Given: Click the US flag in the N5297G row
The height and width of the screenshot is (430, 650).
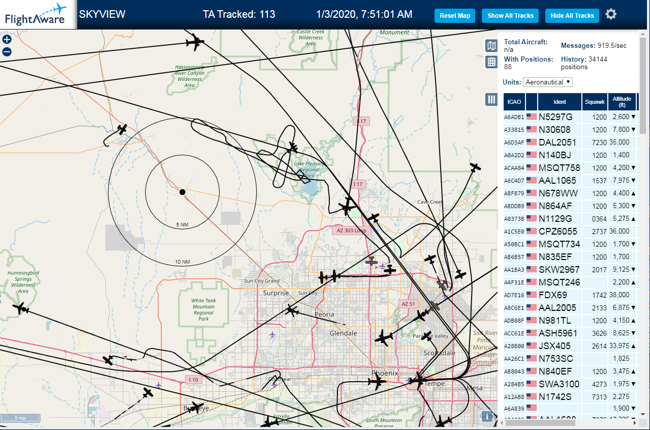Looking at the screenshot, I should [x=532, y=117].
